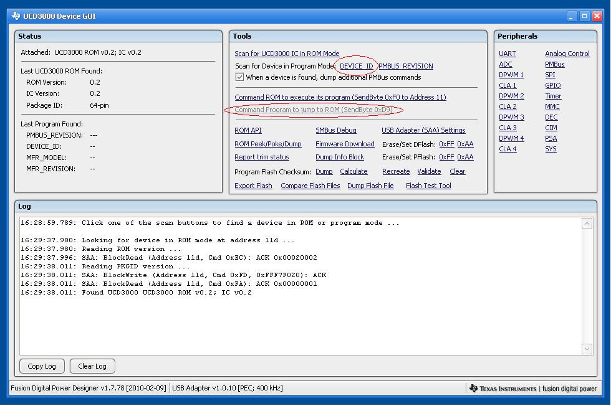
Task: Open DPWM 1 peripheral
Action: point(511,75)
